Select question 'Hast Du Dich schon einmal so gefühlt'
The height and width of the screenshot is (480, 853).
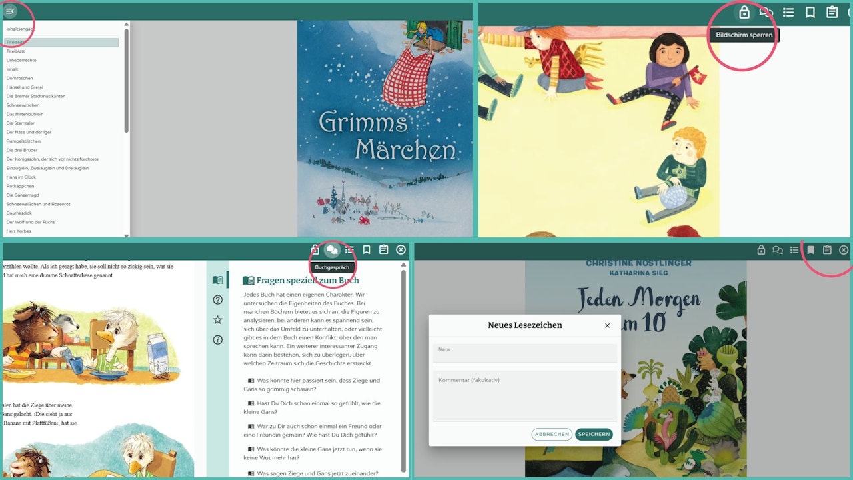pyautogui.click(x=313, y=407)
